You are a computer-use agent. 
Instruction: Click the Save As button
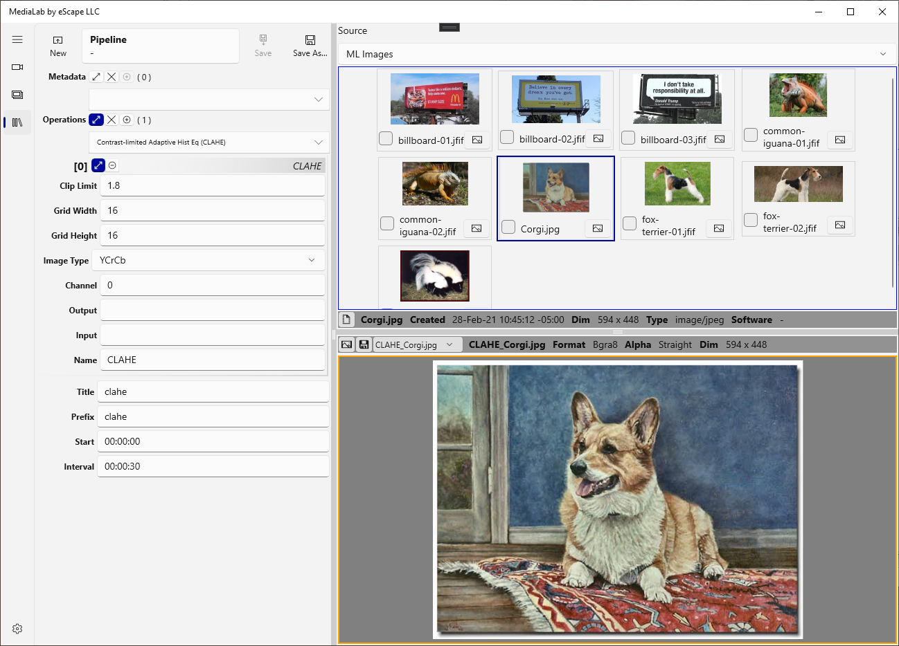click(x=310, y=46)
